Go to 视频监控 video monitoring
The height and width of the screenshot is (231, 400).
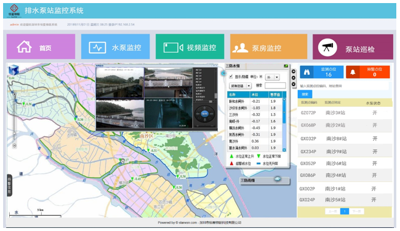190,47
